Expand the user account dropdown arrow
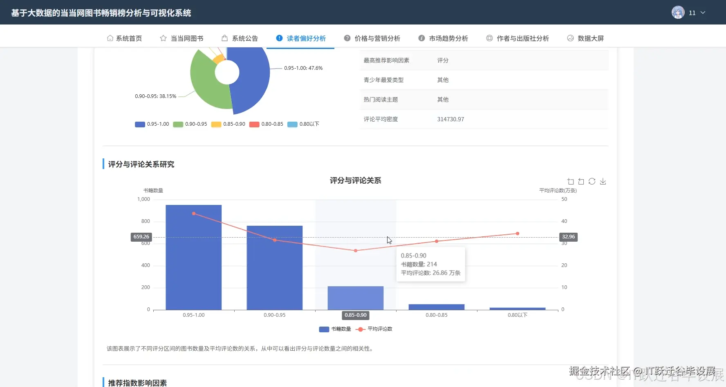The width and height of the screenshot is (726, 387). click(x=703, y=13)
